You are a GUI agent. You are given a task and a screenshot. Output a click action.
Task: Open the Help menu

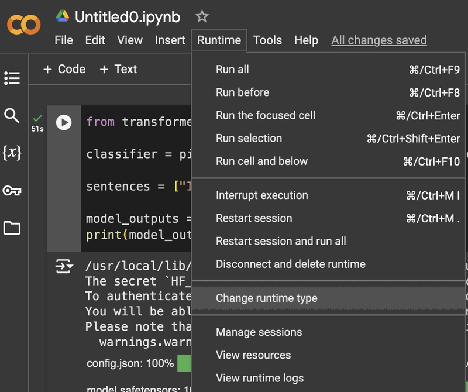[x=306, y=40]
